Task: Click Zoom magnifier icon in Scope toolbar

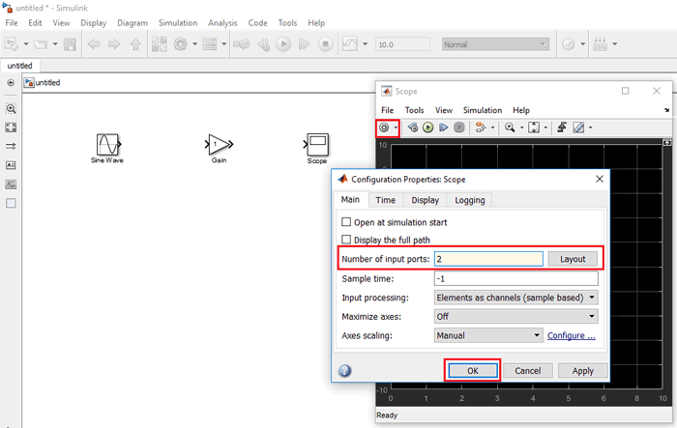Action: click(510, 128)
